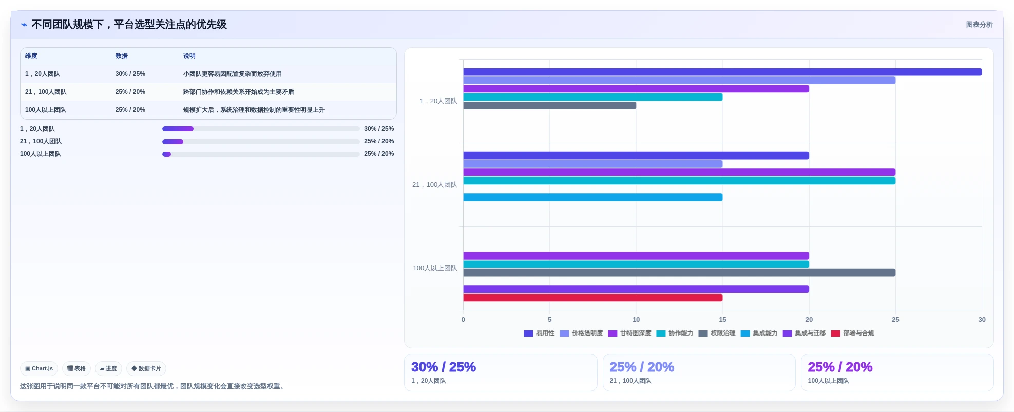Select the 维度 column header
1014x412 pixels.
coord(31,56)
